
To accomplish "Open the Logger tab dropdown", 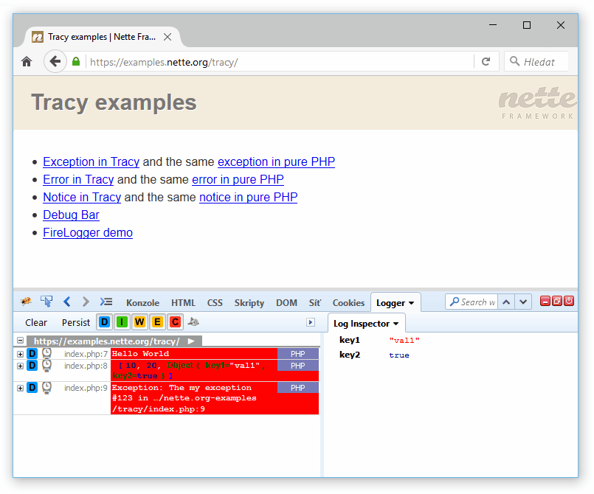I will (x=412, y=303).
